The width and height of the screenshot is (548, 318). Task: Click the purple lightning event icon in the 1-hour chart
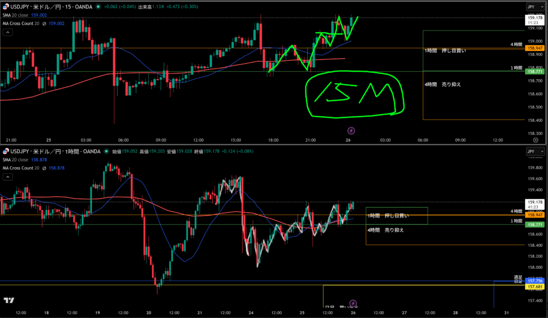coord(353,303)
